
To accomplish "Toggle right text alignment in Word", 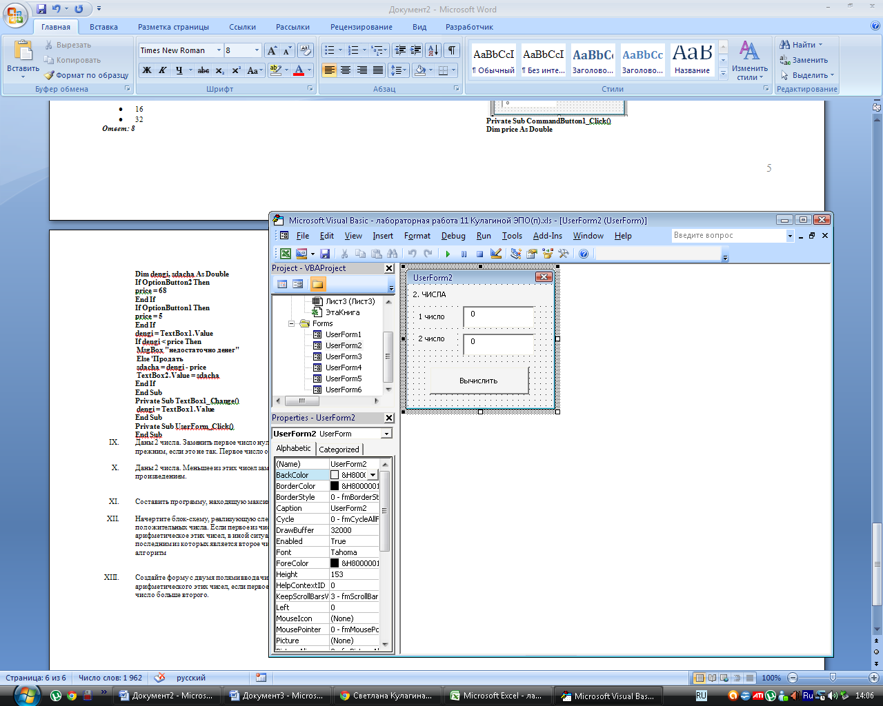I will click(361, 70).
